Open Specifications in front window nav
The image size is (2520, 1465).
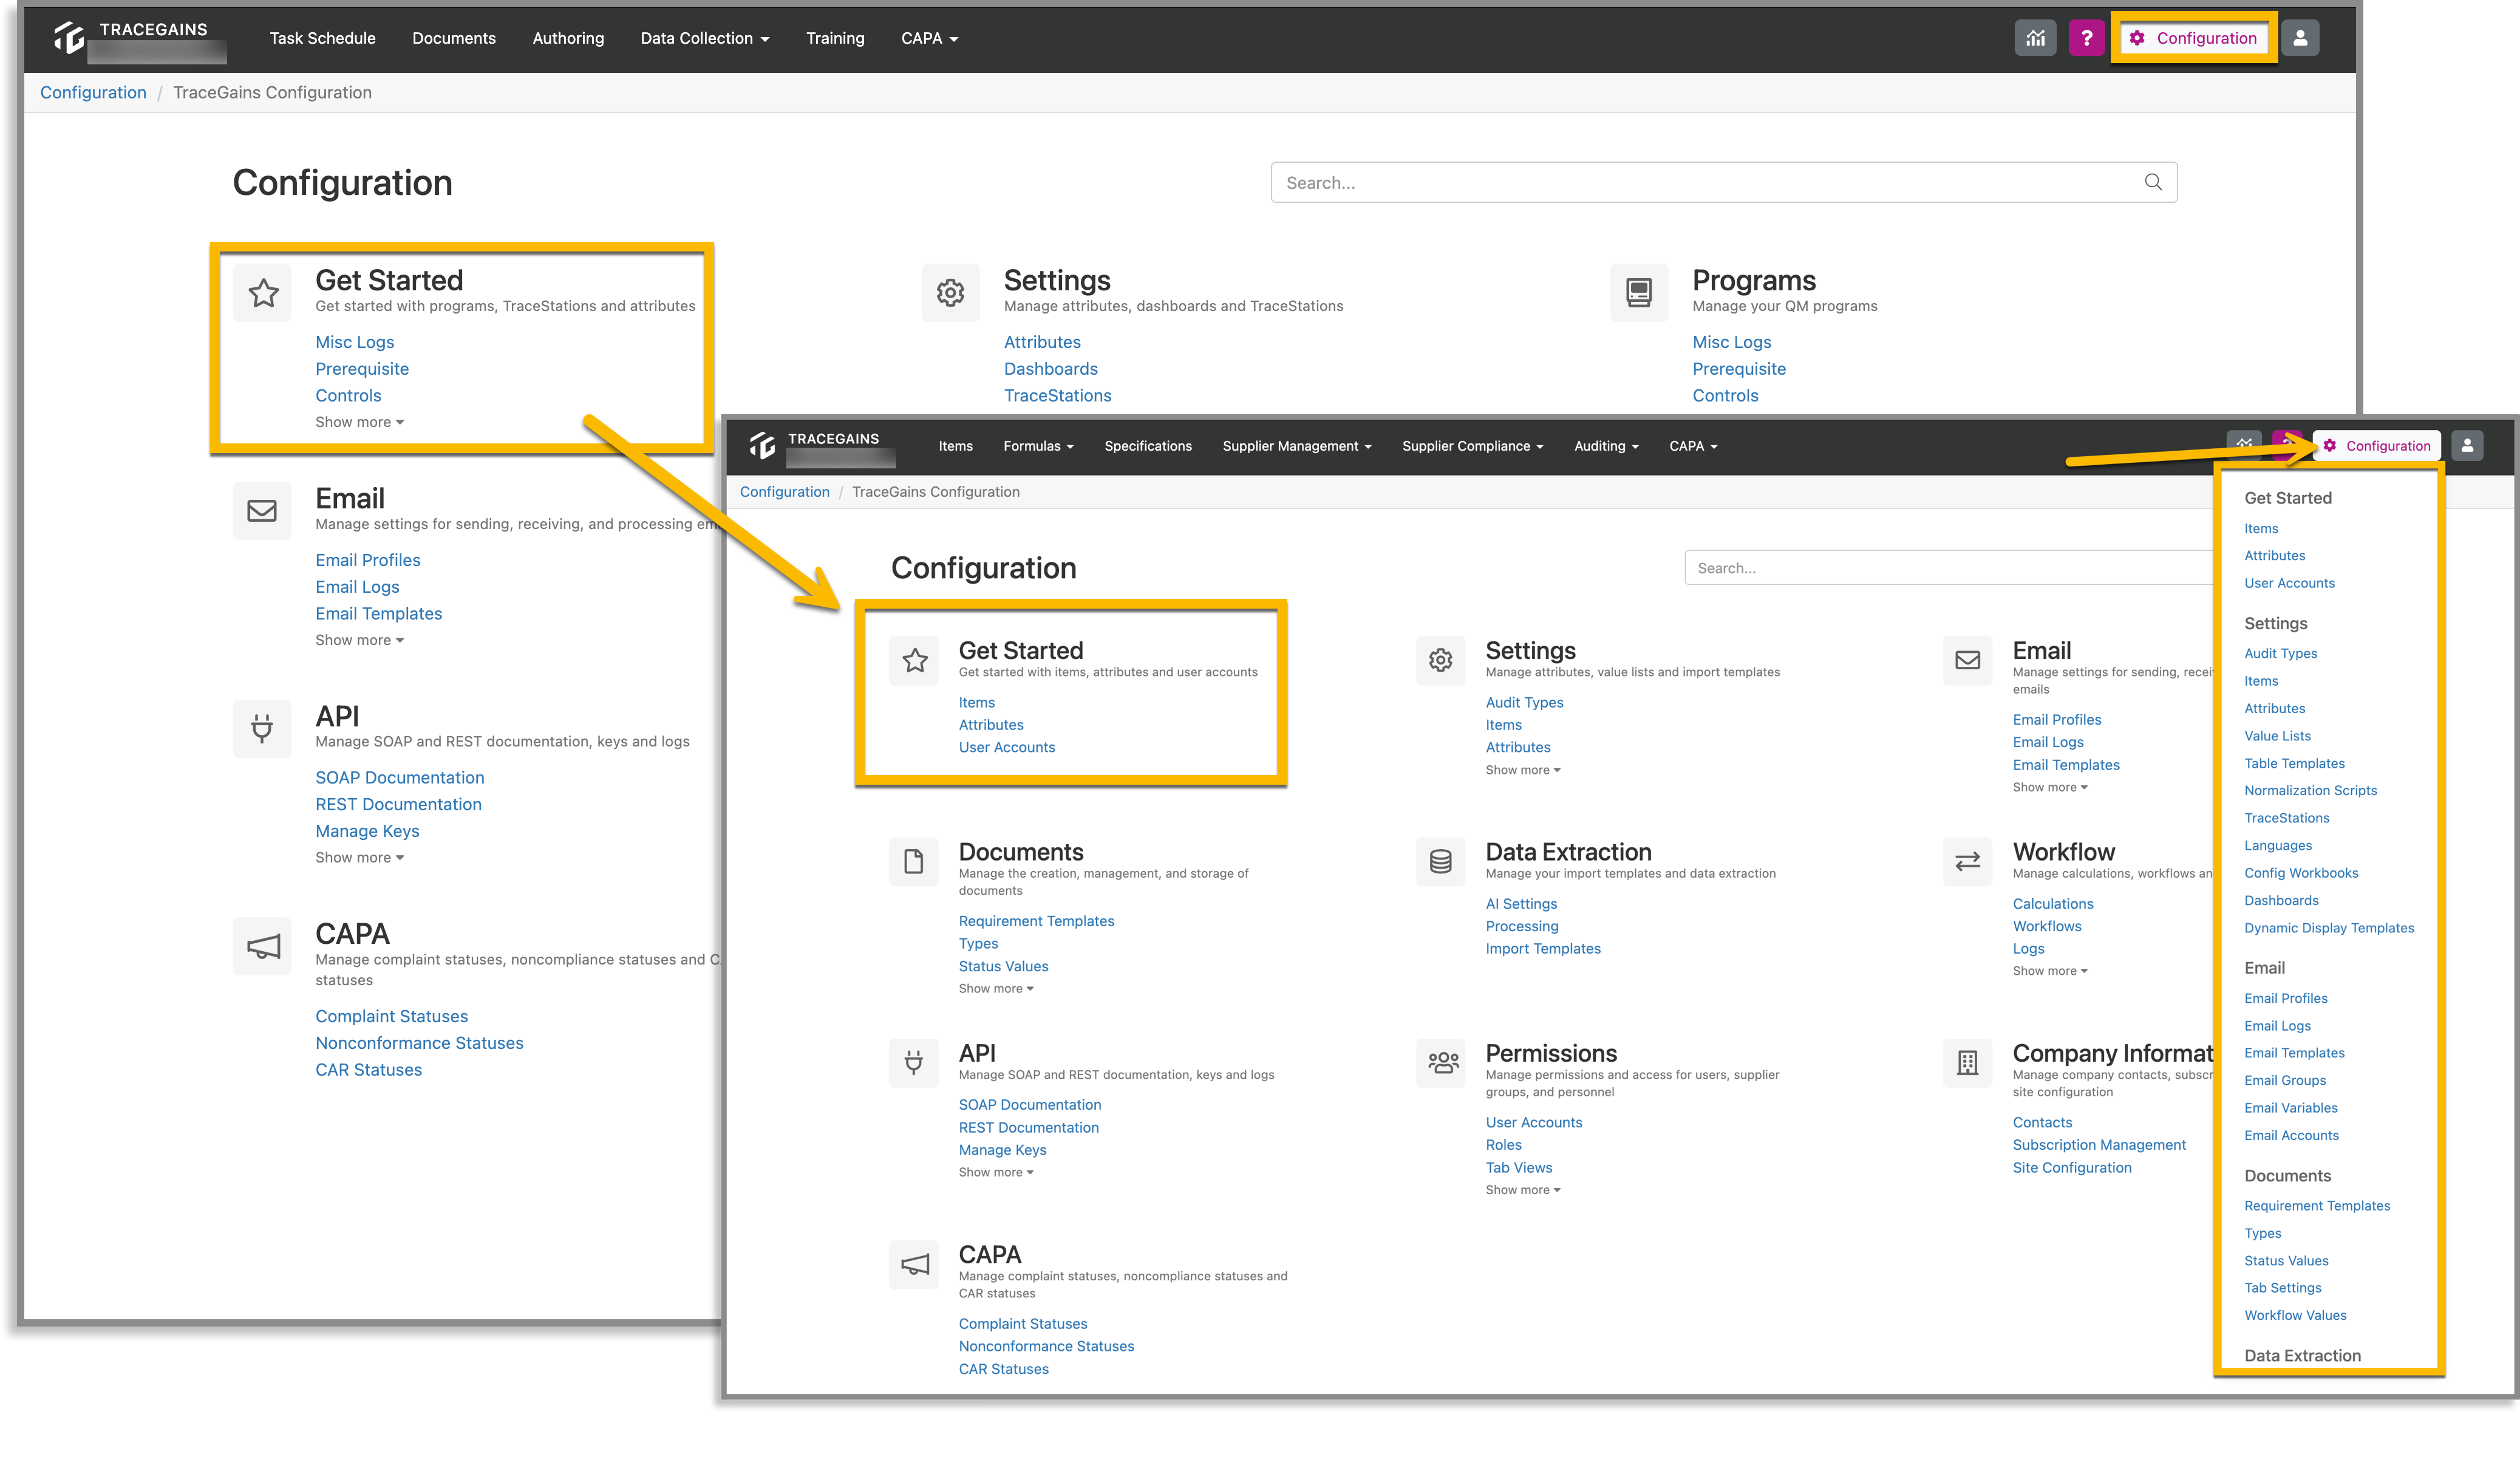[x=1148, y=446]
